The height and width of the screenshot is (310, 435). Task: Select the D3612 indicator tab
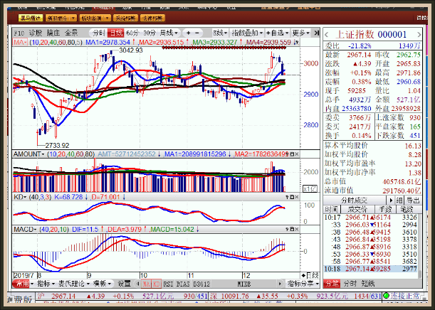pyautogui.click(x=201, y=284)
